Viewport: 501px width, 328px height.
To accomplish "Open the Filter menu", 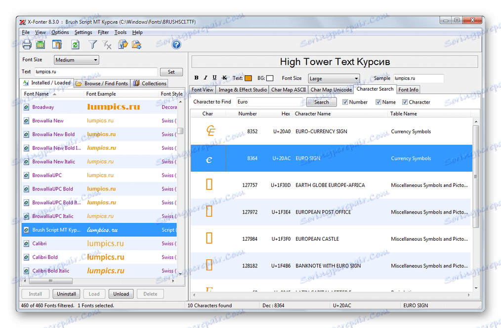I will pos(103,32).
